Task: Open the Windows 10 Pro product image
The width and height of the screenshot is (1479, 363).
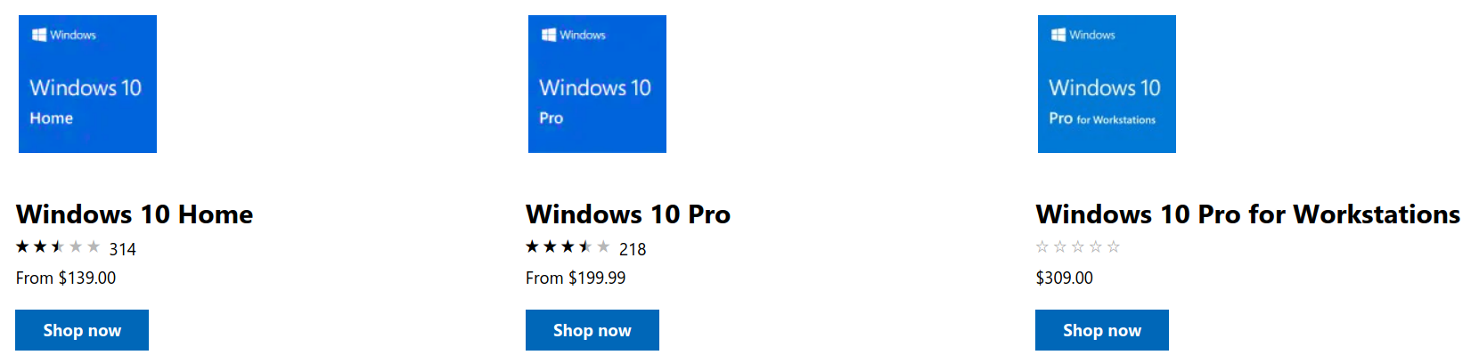Action: 597,84
